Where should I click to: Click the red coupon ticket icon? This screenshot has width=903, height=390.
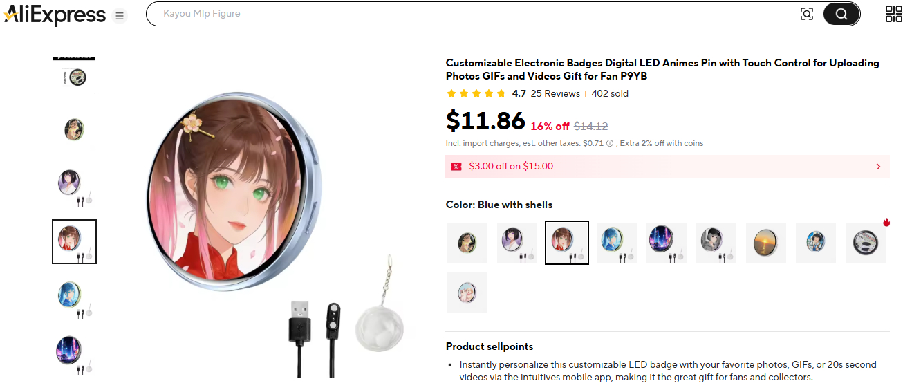[x=456, y=167]
